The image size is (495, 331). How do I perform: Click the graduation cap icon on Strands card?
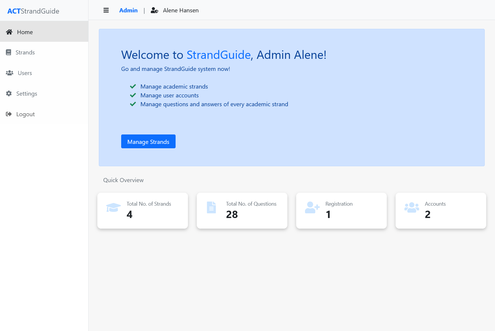coord(114,207)
